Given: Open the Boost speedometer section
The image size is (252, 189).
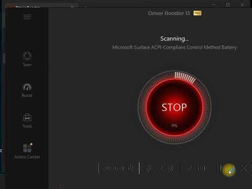Looking at the screenshot, I should pos(27,90).
